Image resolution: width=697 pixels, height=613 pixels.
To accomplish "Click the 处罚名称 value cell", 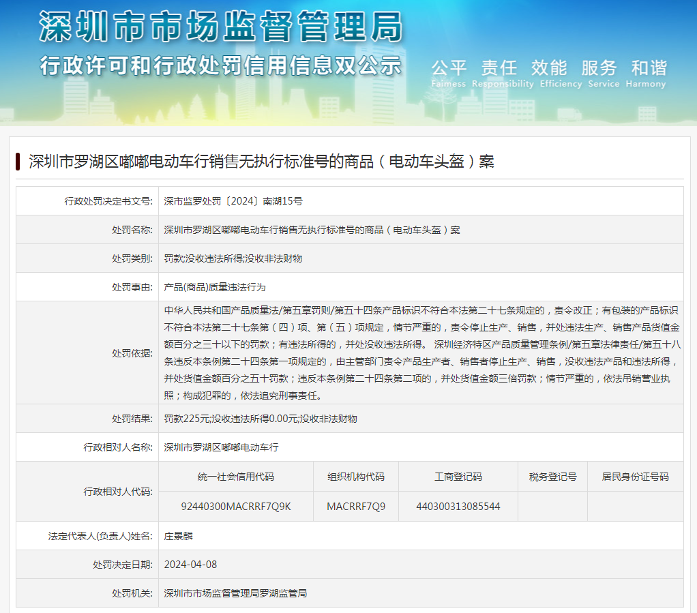I will (x=312, y=230).
